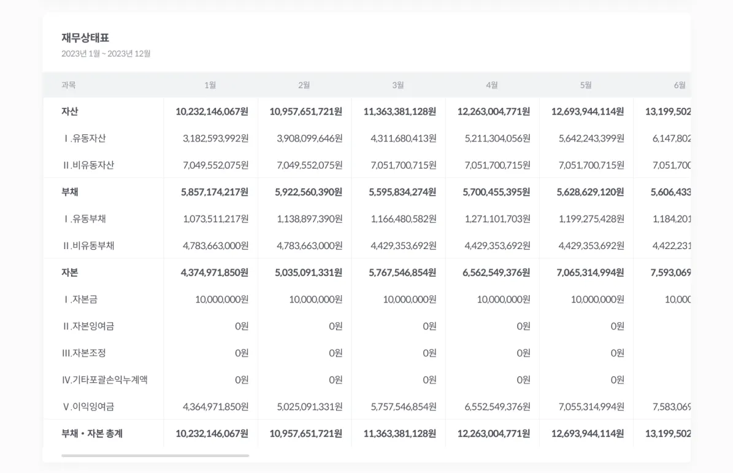This screenshot has height=473, width=733.
Task: Select the 1월 column header
Action: click(x=210, y=85)
